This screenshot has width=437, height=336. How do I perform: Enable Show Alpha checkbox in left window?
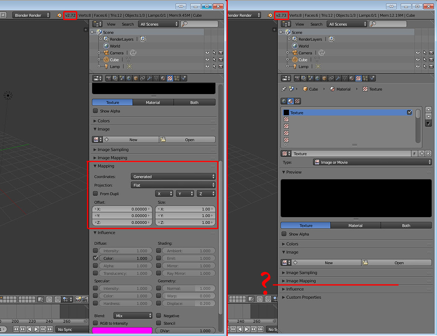[x=95, y=111]
